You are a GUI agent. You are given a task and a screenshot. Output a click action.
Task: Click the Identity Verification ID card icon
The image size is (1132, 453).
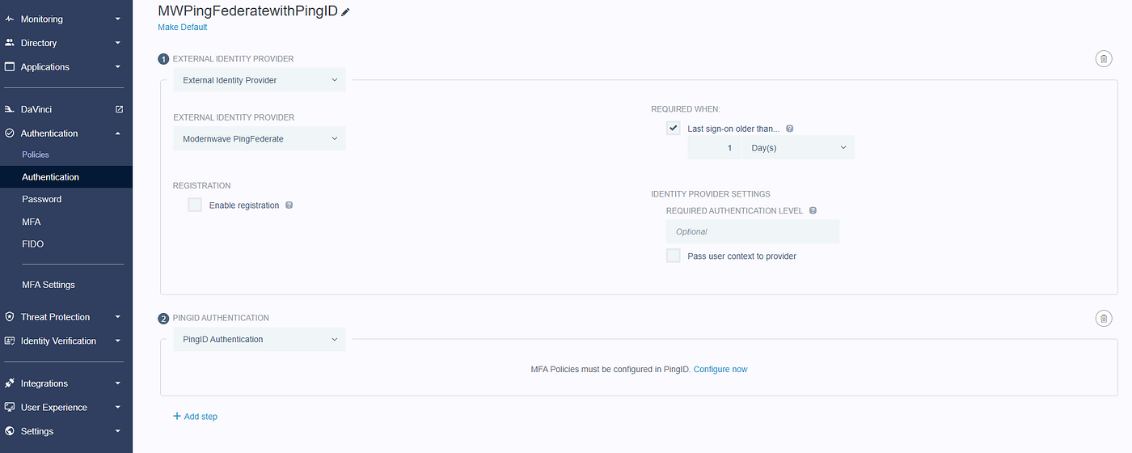(x=10, y=341)
